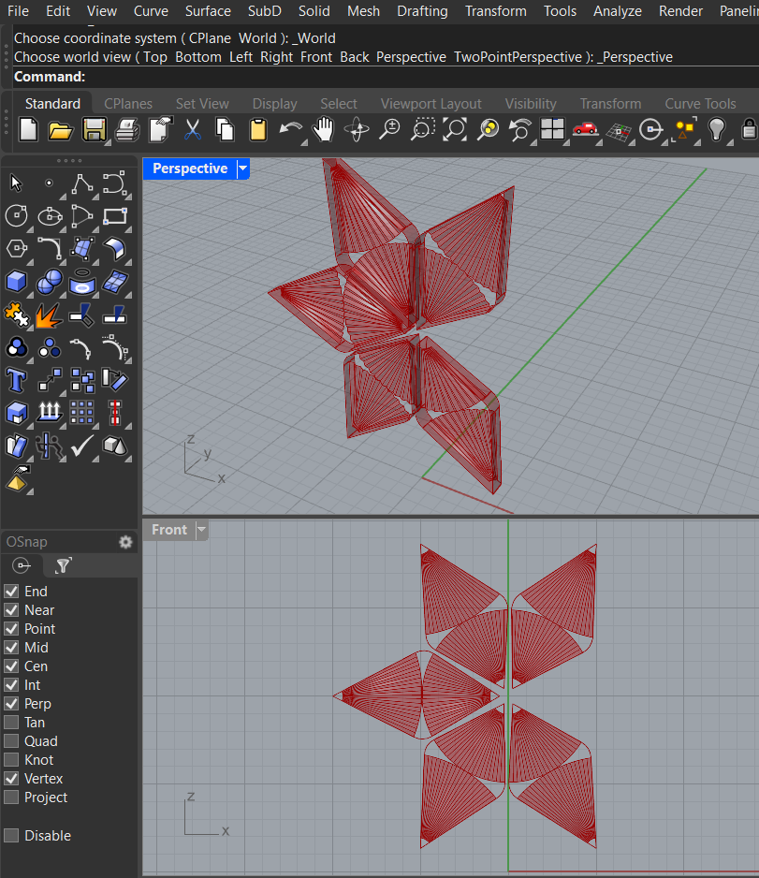This screenshot has width=759, height=878.
Task: Click the nine-squares Array icon
Action: [x=82, y=413]
